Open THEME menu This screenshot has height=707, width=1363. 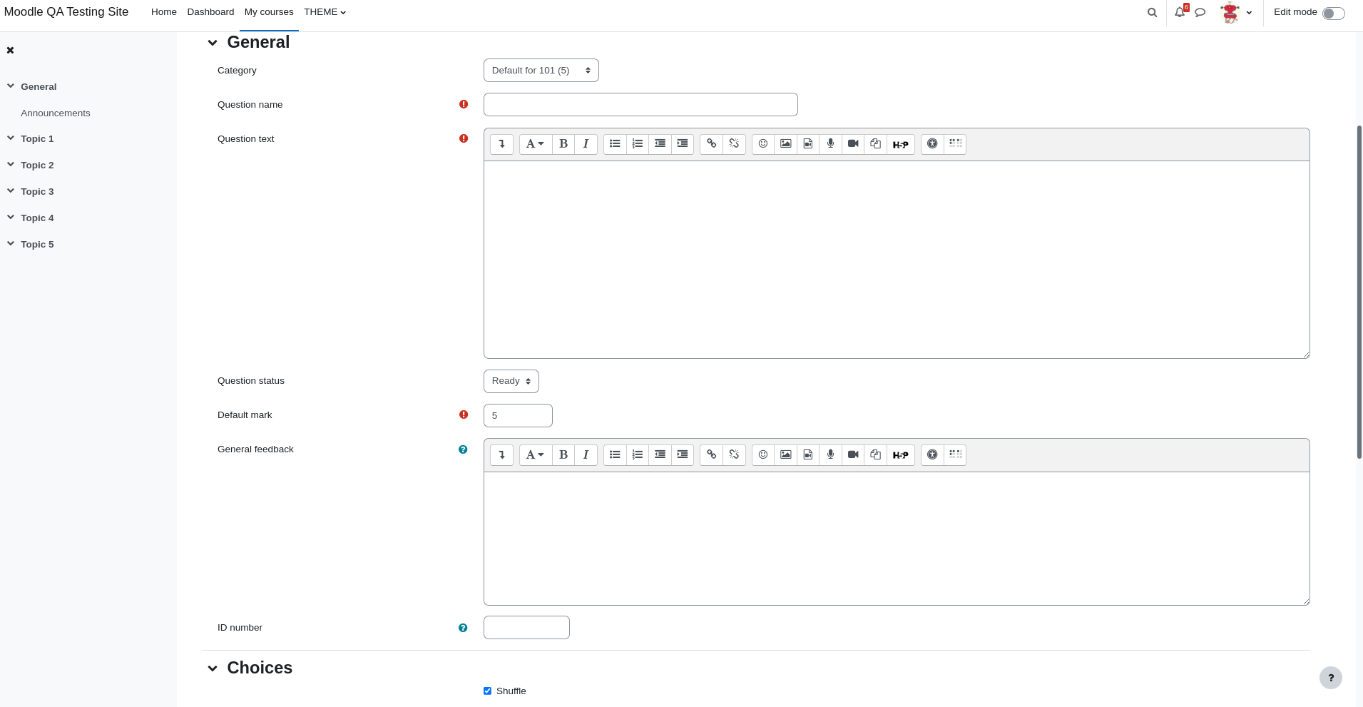325,12
